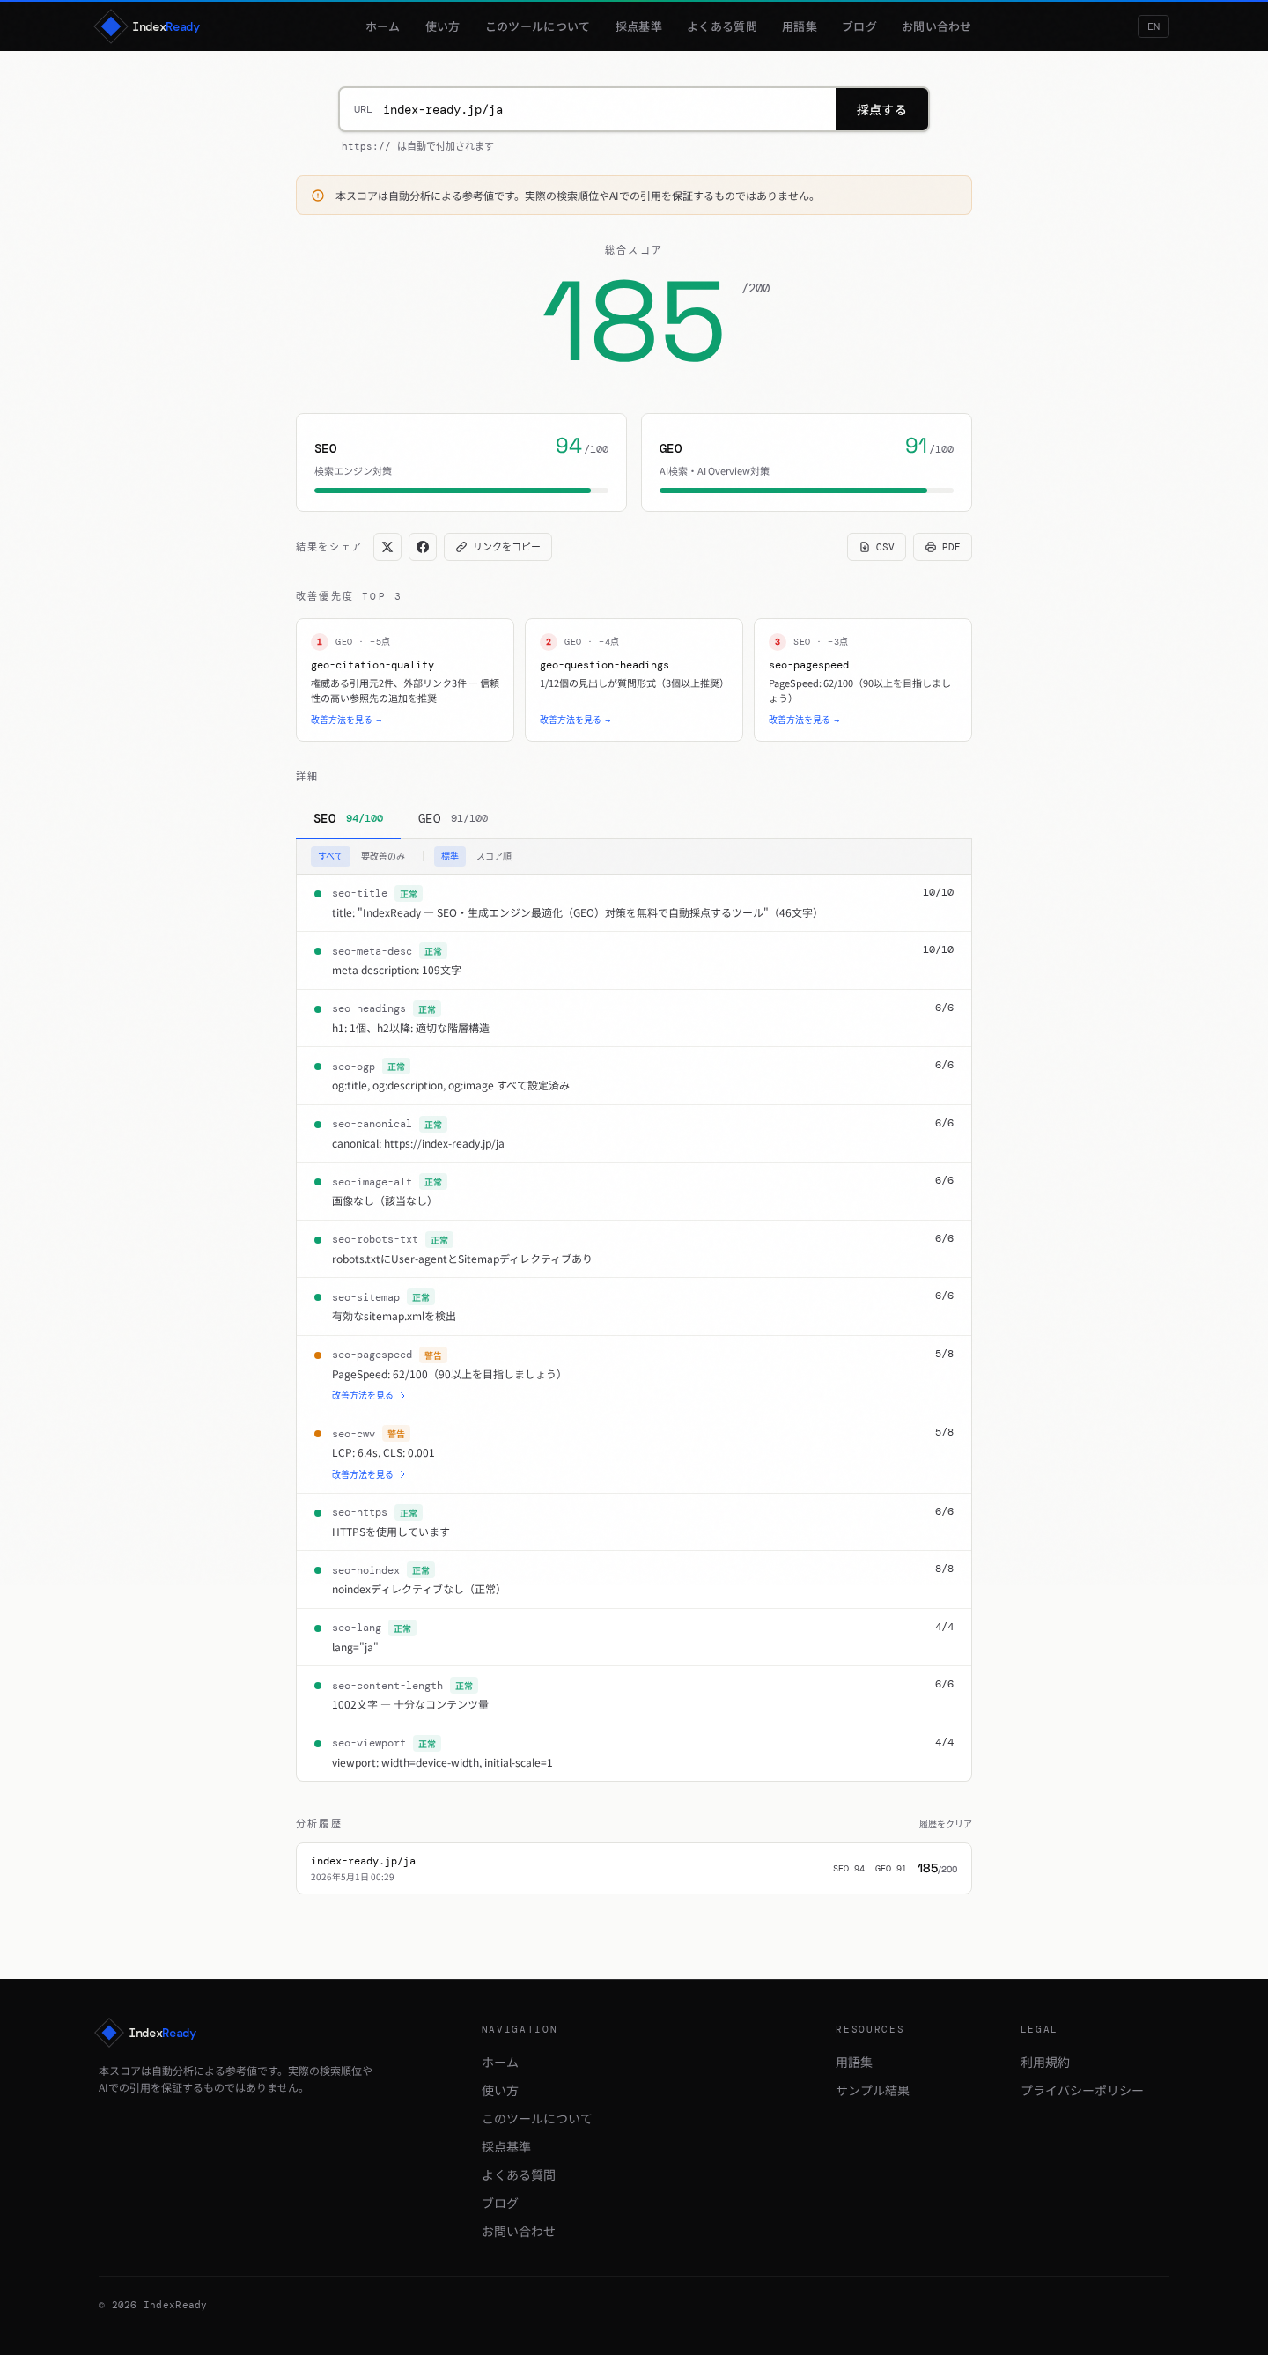1268x2355 pixels.
Task: Open ホーム in the top navigation
Action: click(382, 26)
